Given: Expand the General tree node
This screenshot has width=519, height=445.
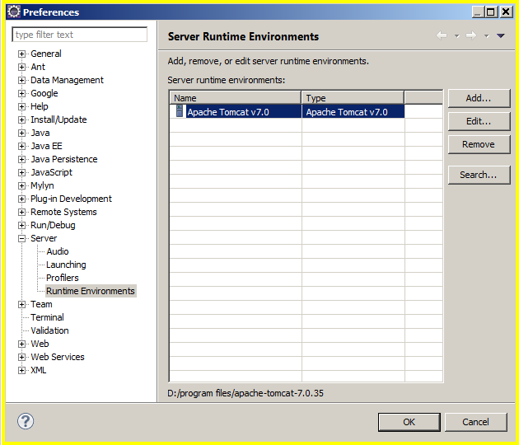Looking at the screenshot, I should click(21, 54).
